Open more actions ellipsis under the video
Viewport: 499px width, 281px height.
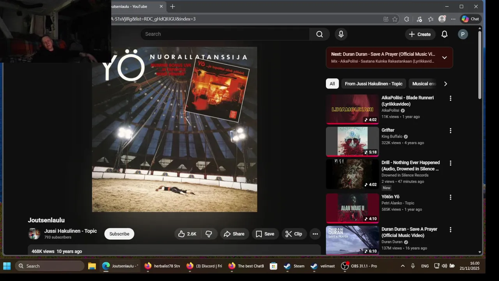(x=315, y=234)
